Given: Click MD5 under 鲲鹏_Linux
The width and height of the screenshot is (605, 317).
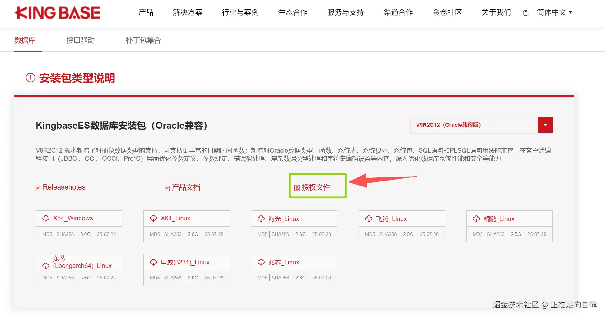Looking at the screenshot, I should click(x=478, y=234).
